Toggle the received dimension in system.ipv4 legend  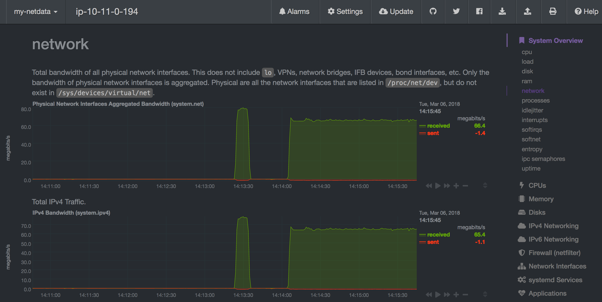pyautogui.click(x=438, y=235)
